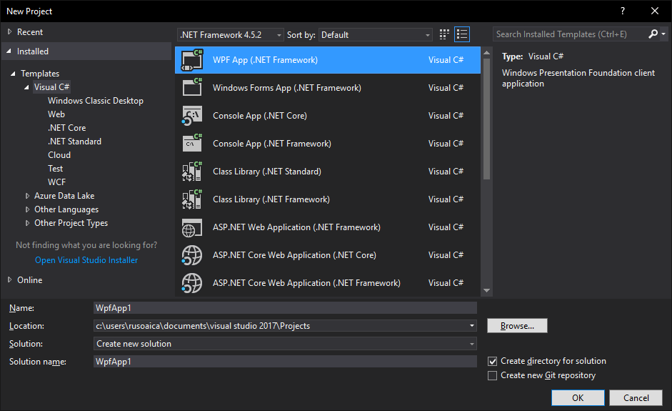Click Console App (.NET Core) template name
Viewport: 672px width, 411px height.
260,116
